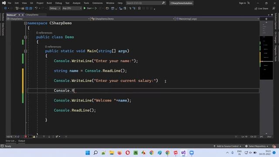Switch to the CSharpDemo tab
Viewport: 279px width, 157px height.
pyautogui.click(x=32, y=15)
